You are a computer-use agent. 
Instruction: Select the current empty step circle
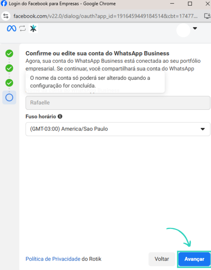point(9,97)
